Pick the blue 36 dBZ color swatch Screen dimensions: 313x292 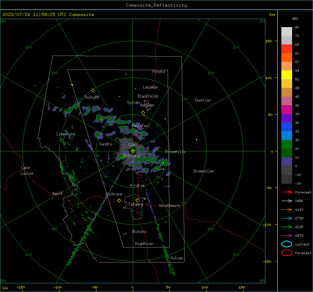287,127
